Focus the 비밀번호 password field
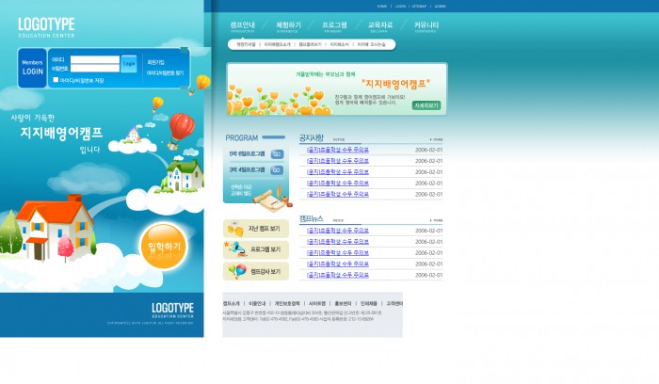This screenshot has height=384, width=659. coord(93,68)
